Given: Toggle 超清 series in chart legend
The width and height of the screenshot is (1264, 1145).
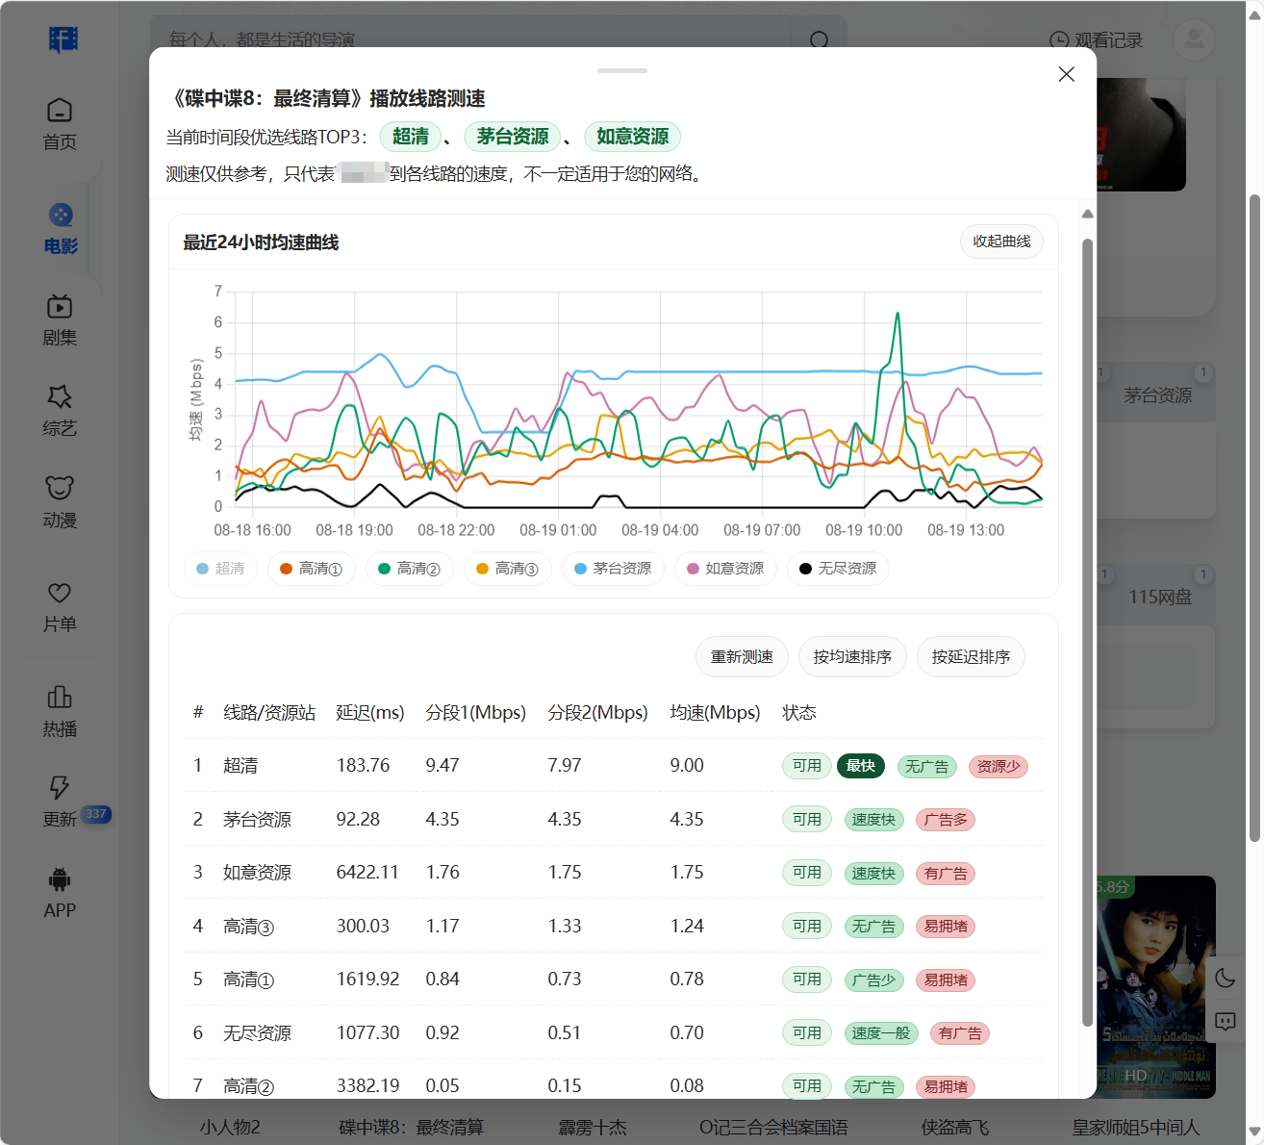Looking at the screenshot, I should coord(220,569).
